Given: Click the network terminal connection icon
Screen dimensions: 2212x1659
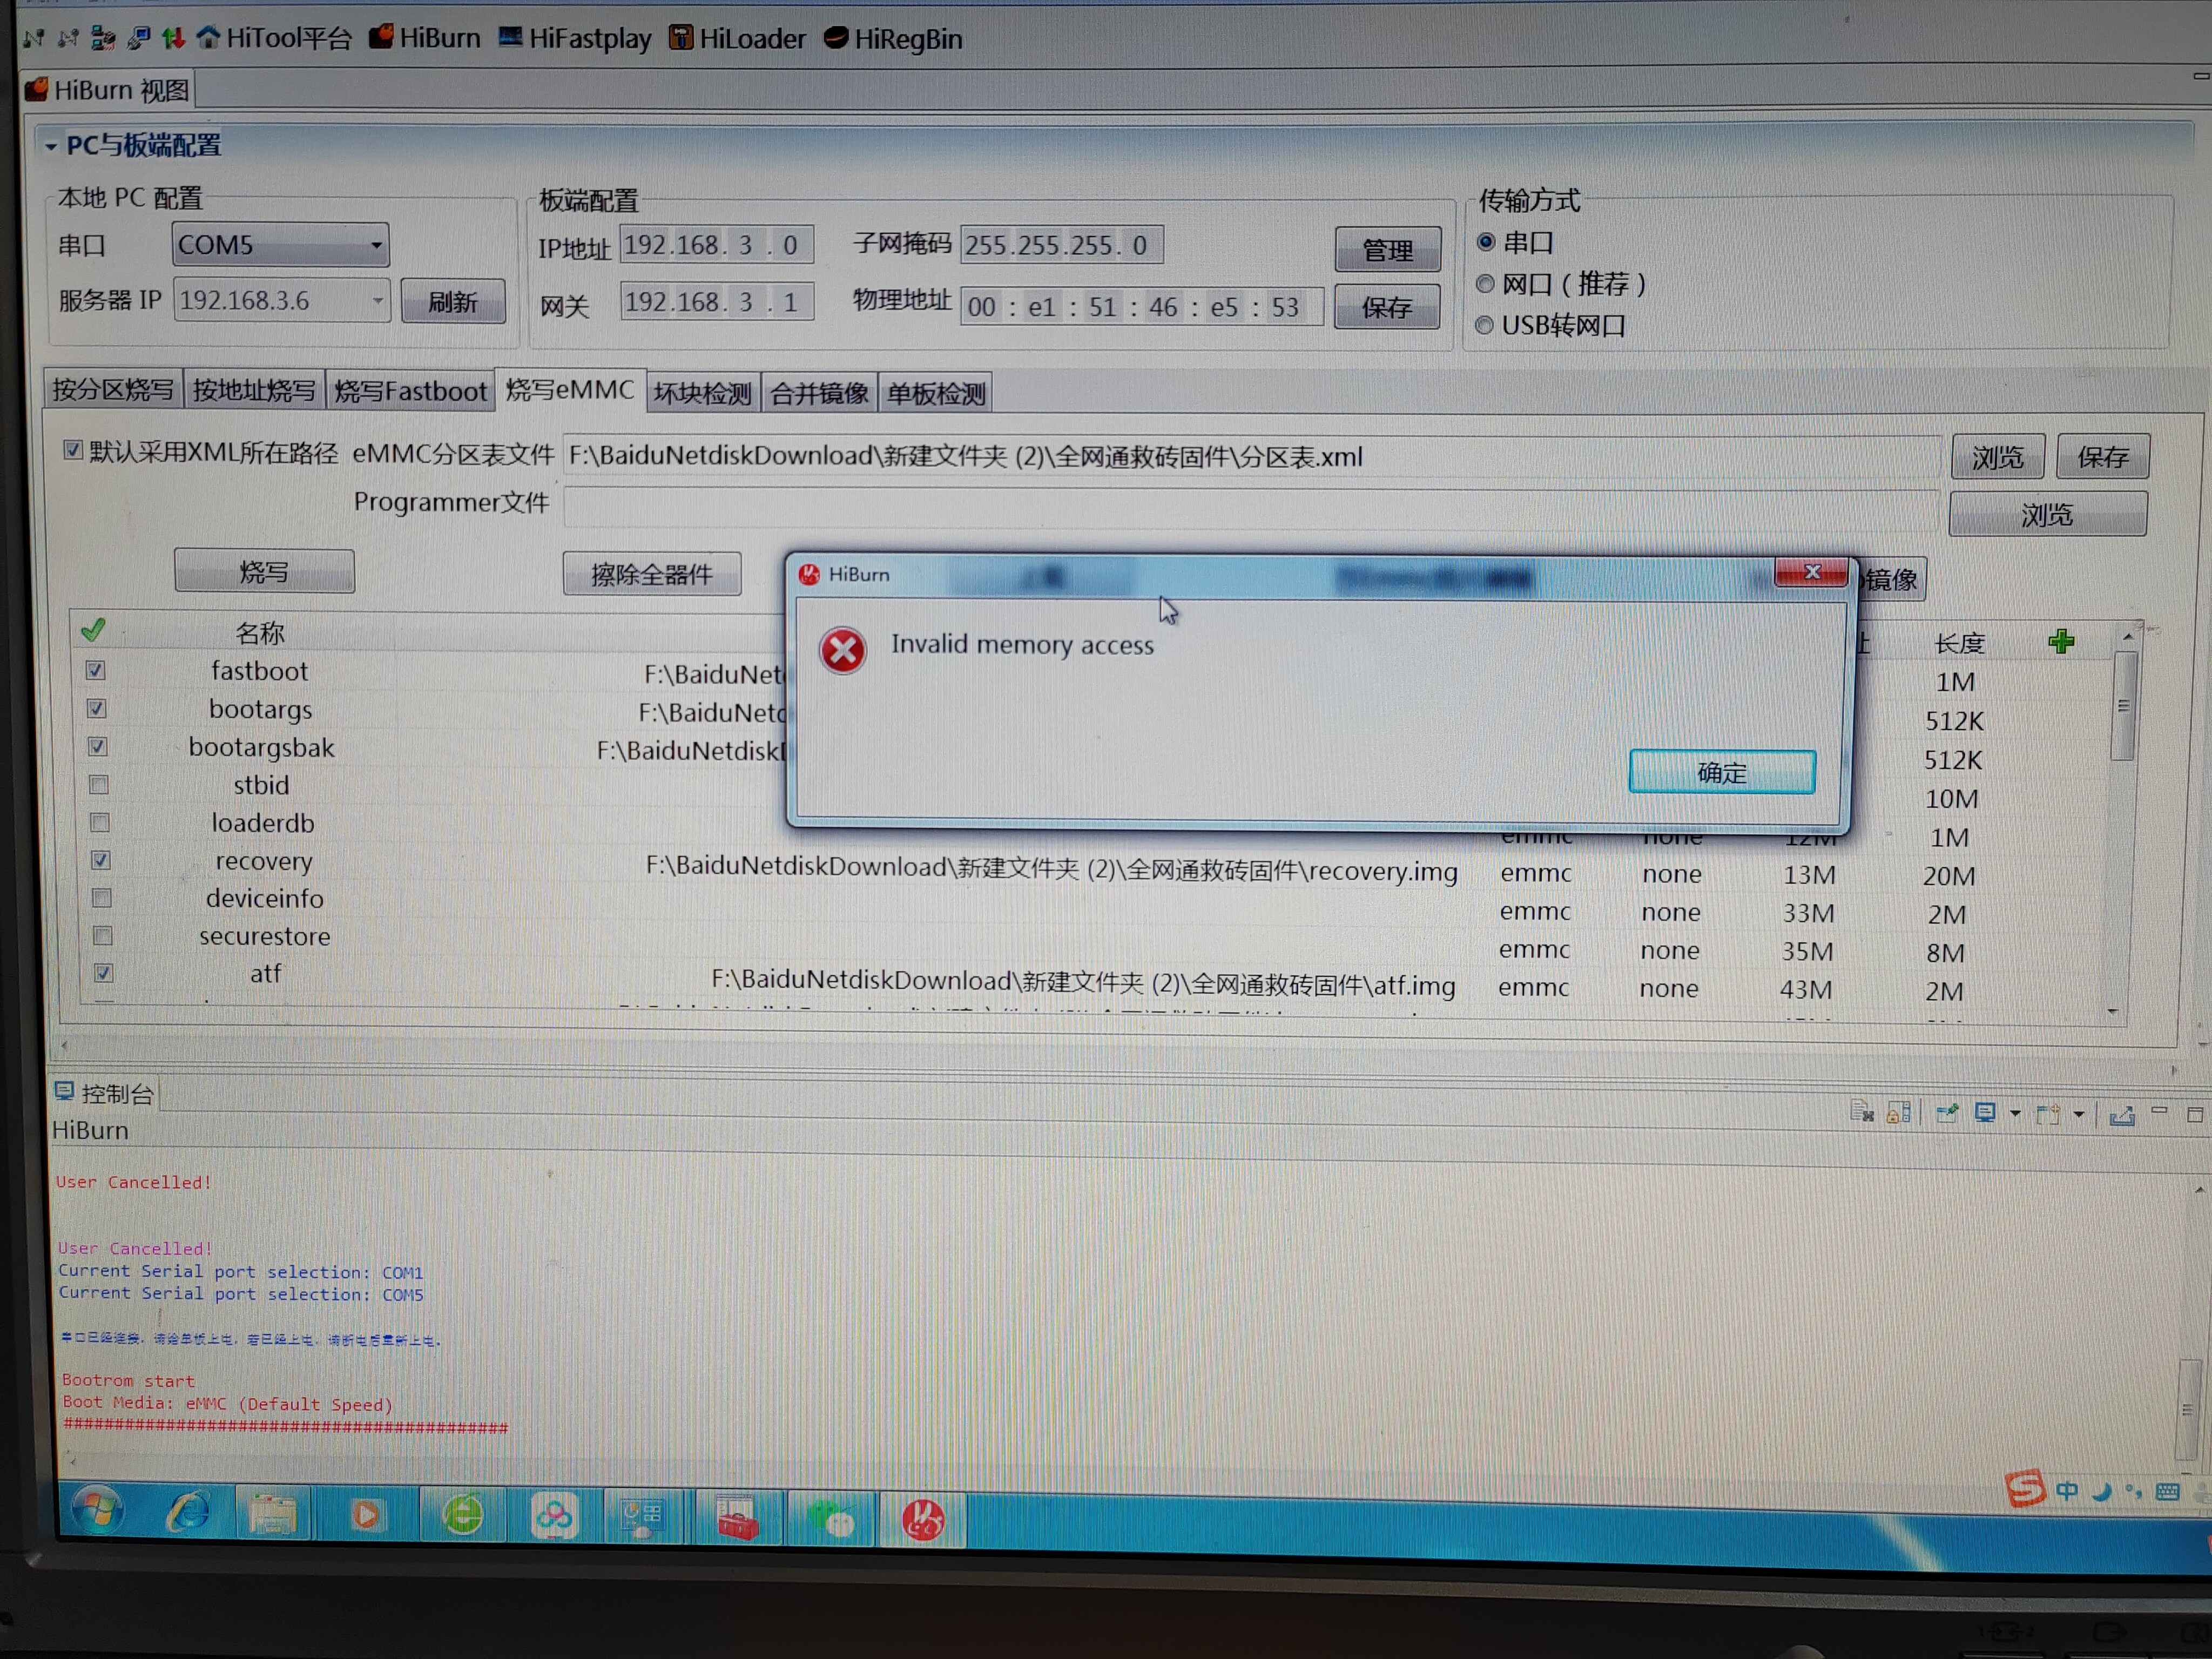Looking at the screenshot, I should pos(138,38).
